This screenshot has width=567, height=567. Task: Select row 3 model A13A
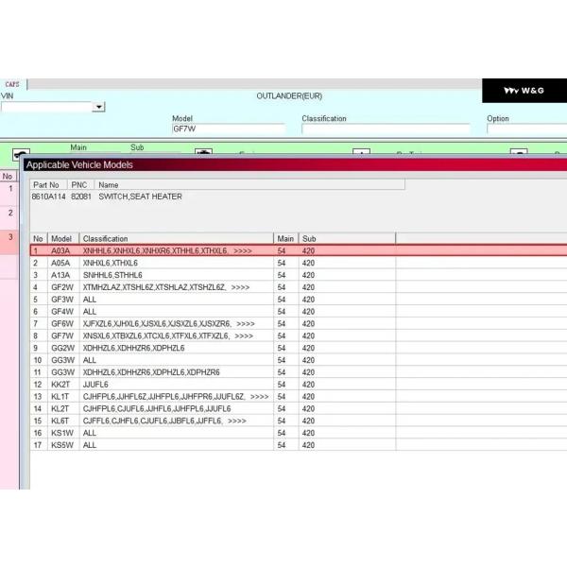coord(60,275)
